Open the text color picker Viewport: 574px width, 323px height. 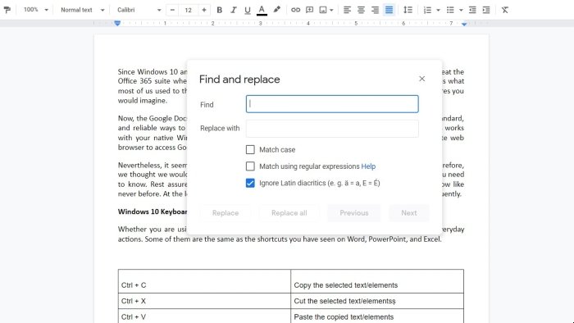262,10
